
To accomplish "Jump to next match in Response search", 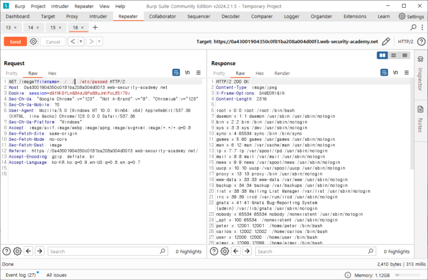I will point(247,251).
